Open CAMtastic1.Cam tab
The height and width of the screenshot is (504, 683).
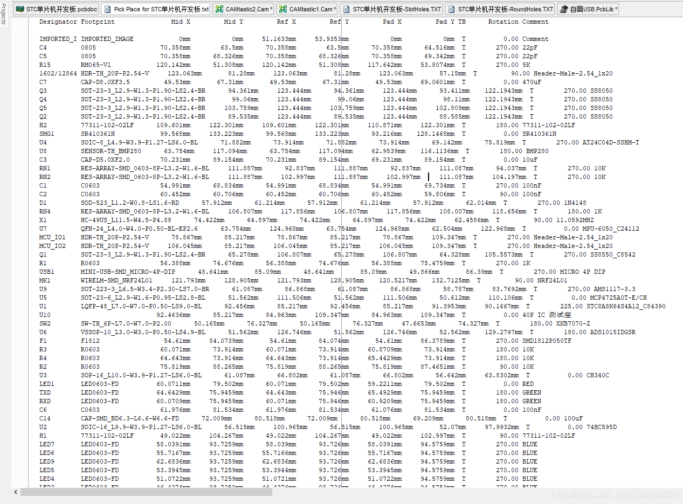[x=307, y=9]
